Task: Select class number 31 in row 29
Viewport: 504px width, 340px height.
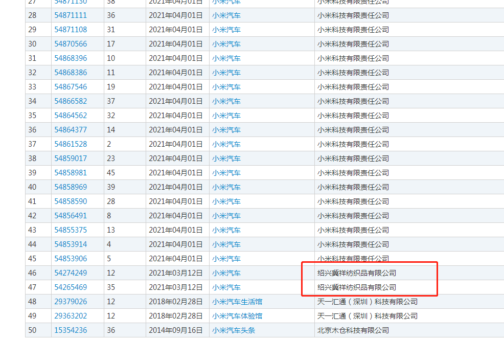Action: point(111,30)
